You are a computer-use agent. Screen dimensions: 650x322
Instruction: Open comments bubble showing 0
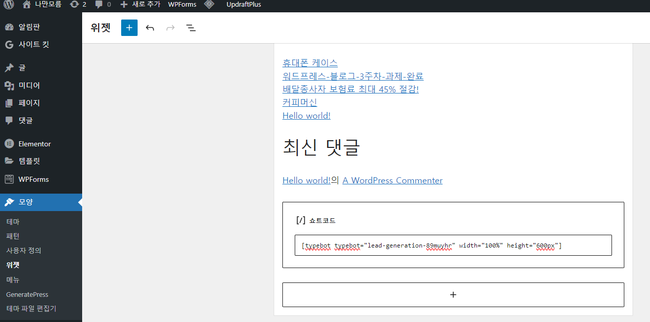pos(103,4)
